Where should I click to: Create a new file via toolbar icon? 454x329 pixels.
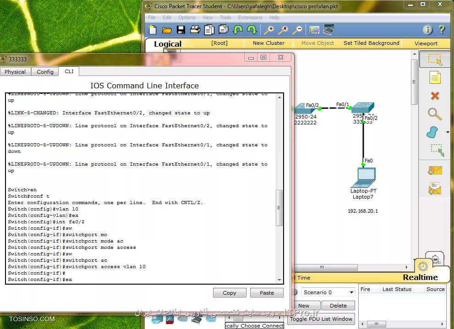152,30
